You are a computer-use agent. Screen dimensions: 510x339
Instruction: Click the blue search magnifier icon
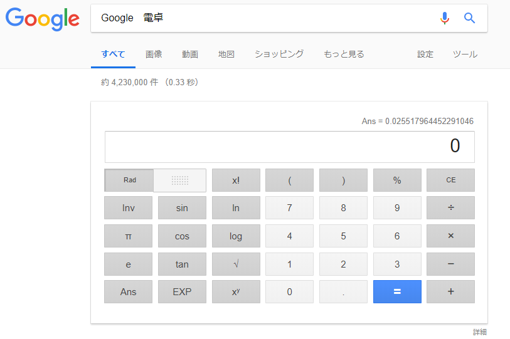[469, 18]
